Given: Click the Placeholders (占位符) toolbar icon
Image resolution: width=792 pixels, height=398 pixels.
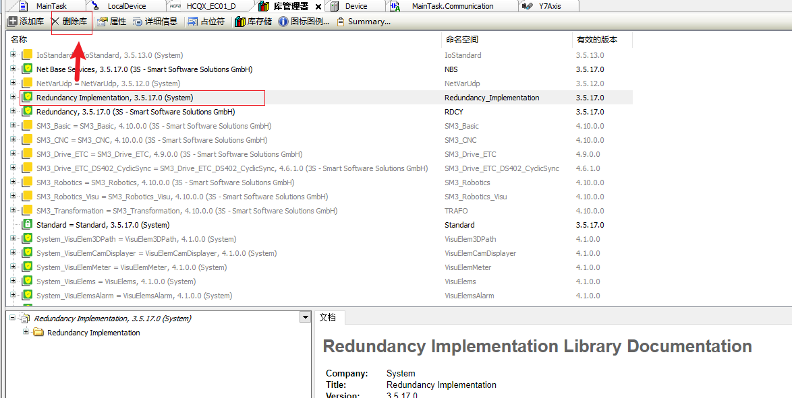Looking at the screenshot, I should pyautogui.click(x=206, y=22).
